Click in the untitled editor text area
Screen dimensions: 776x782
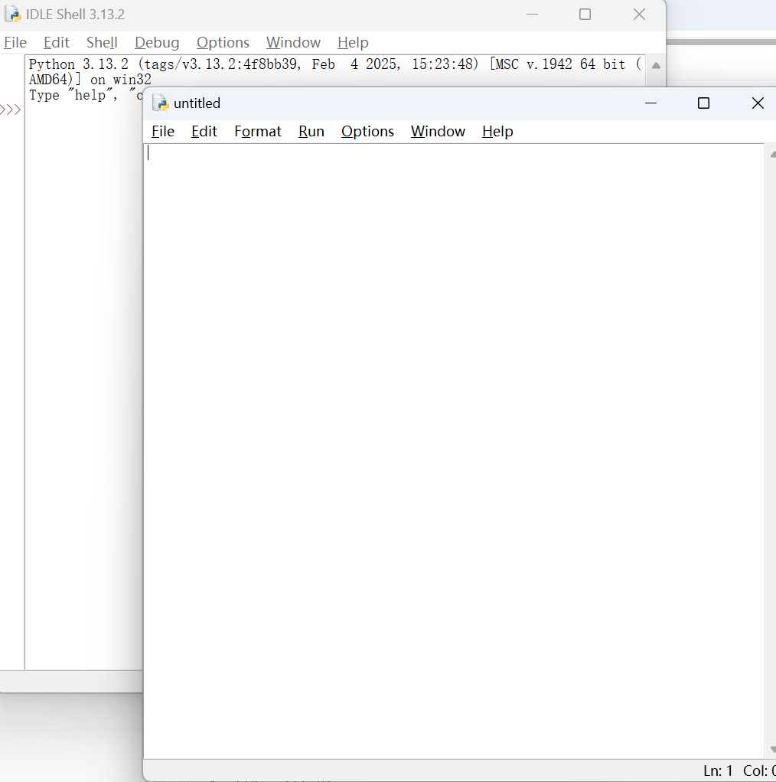tap(454, 451)
